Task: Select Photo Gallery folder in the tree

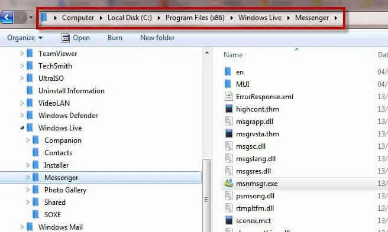Action: 65,189
